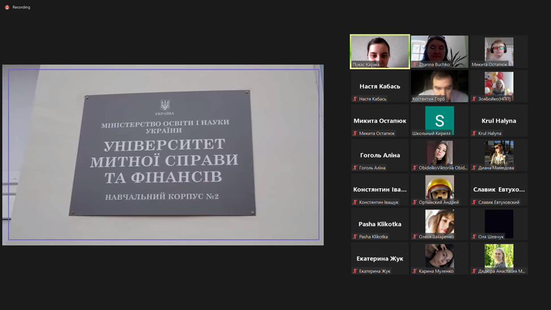The image size is (551, 310).
Task: Click muted mic icon beside Оля Шевчук
Action: tap(474, 236)
